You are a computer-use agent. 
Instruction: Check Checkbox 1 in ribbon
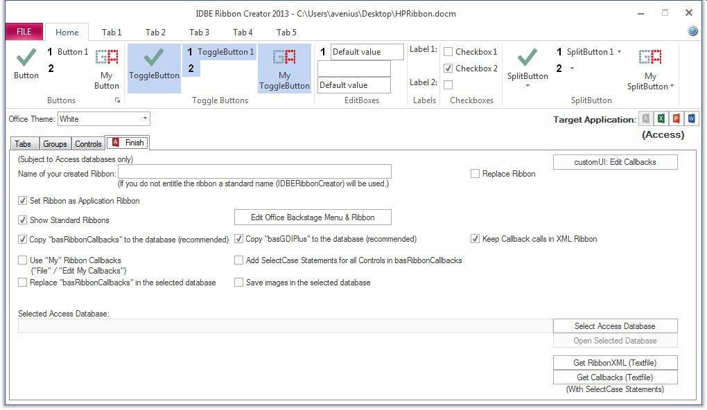coord(448,52)
